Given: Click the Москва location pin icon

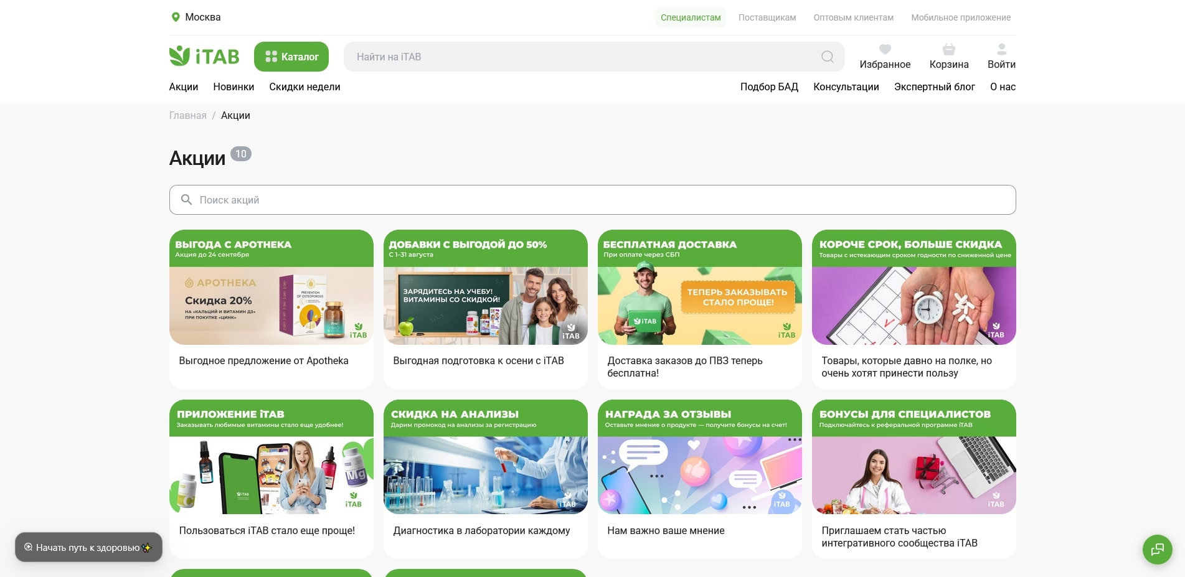Looking at the screenshot, I should [x=176, y=17].
